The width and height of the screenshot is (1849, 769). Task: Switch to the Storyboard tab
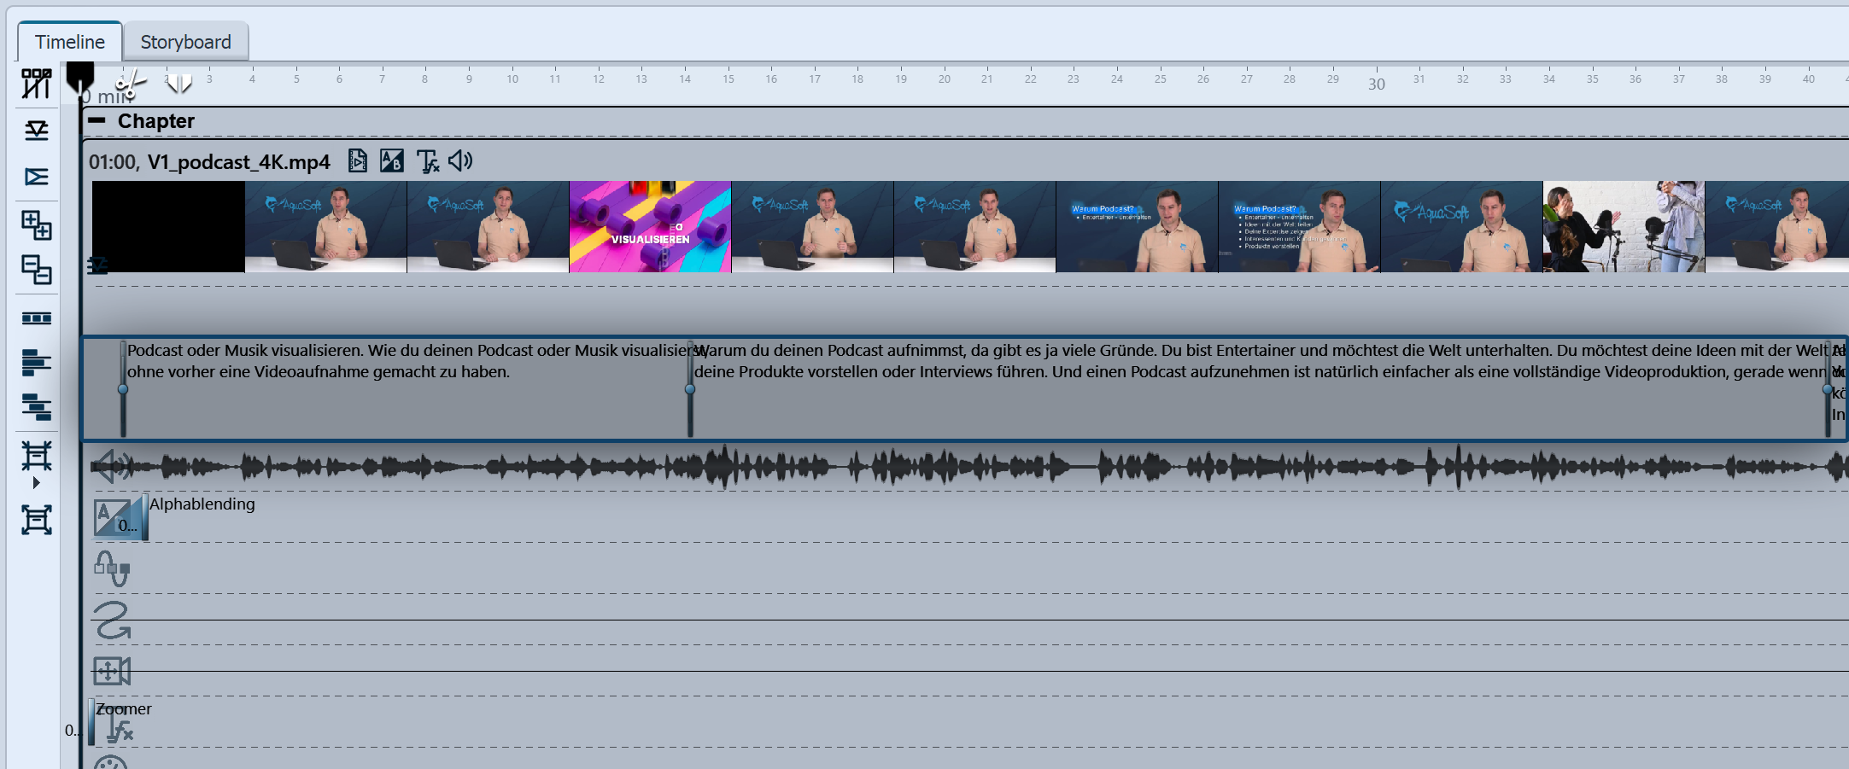click(186, 41)
